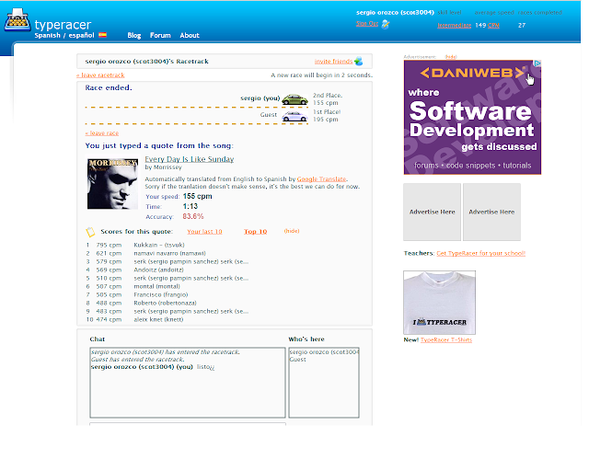Open the TypeRacer T-Shirts link

(446, 339)
